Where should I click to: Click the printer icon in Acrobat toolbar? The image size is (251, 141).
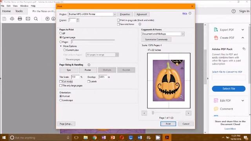(20, 19)
